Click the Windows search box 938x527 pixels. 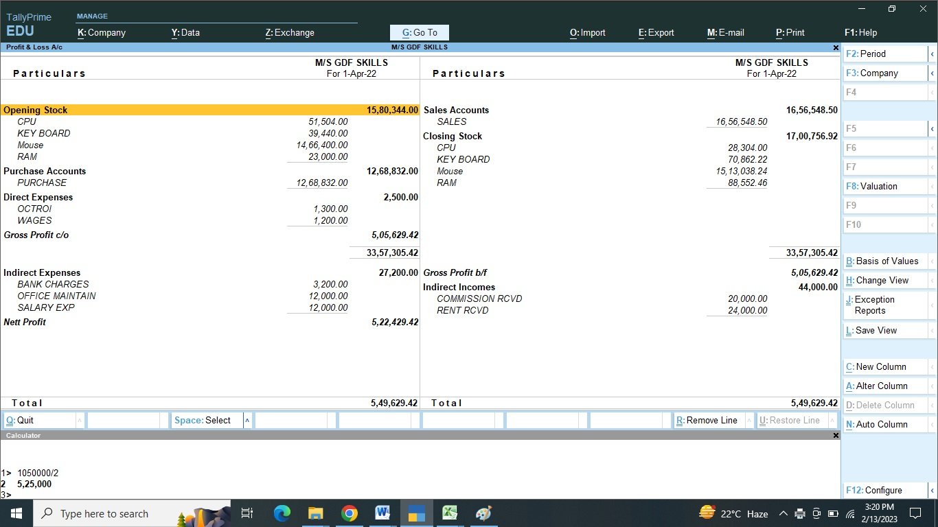point(103,513)
